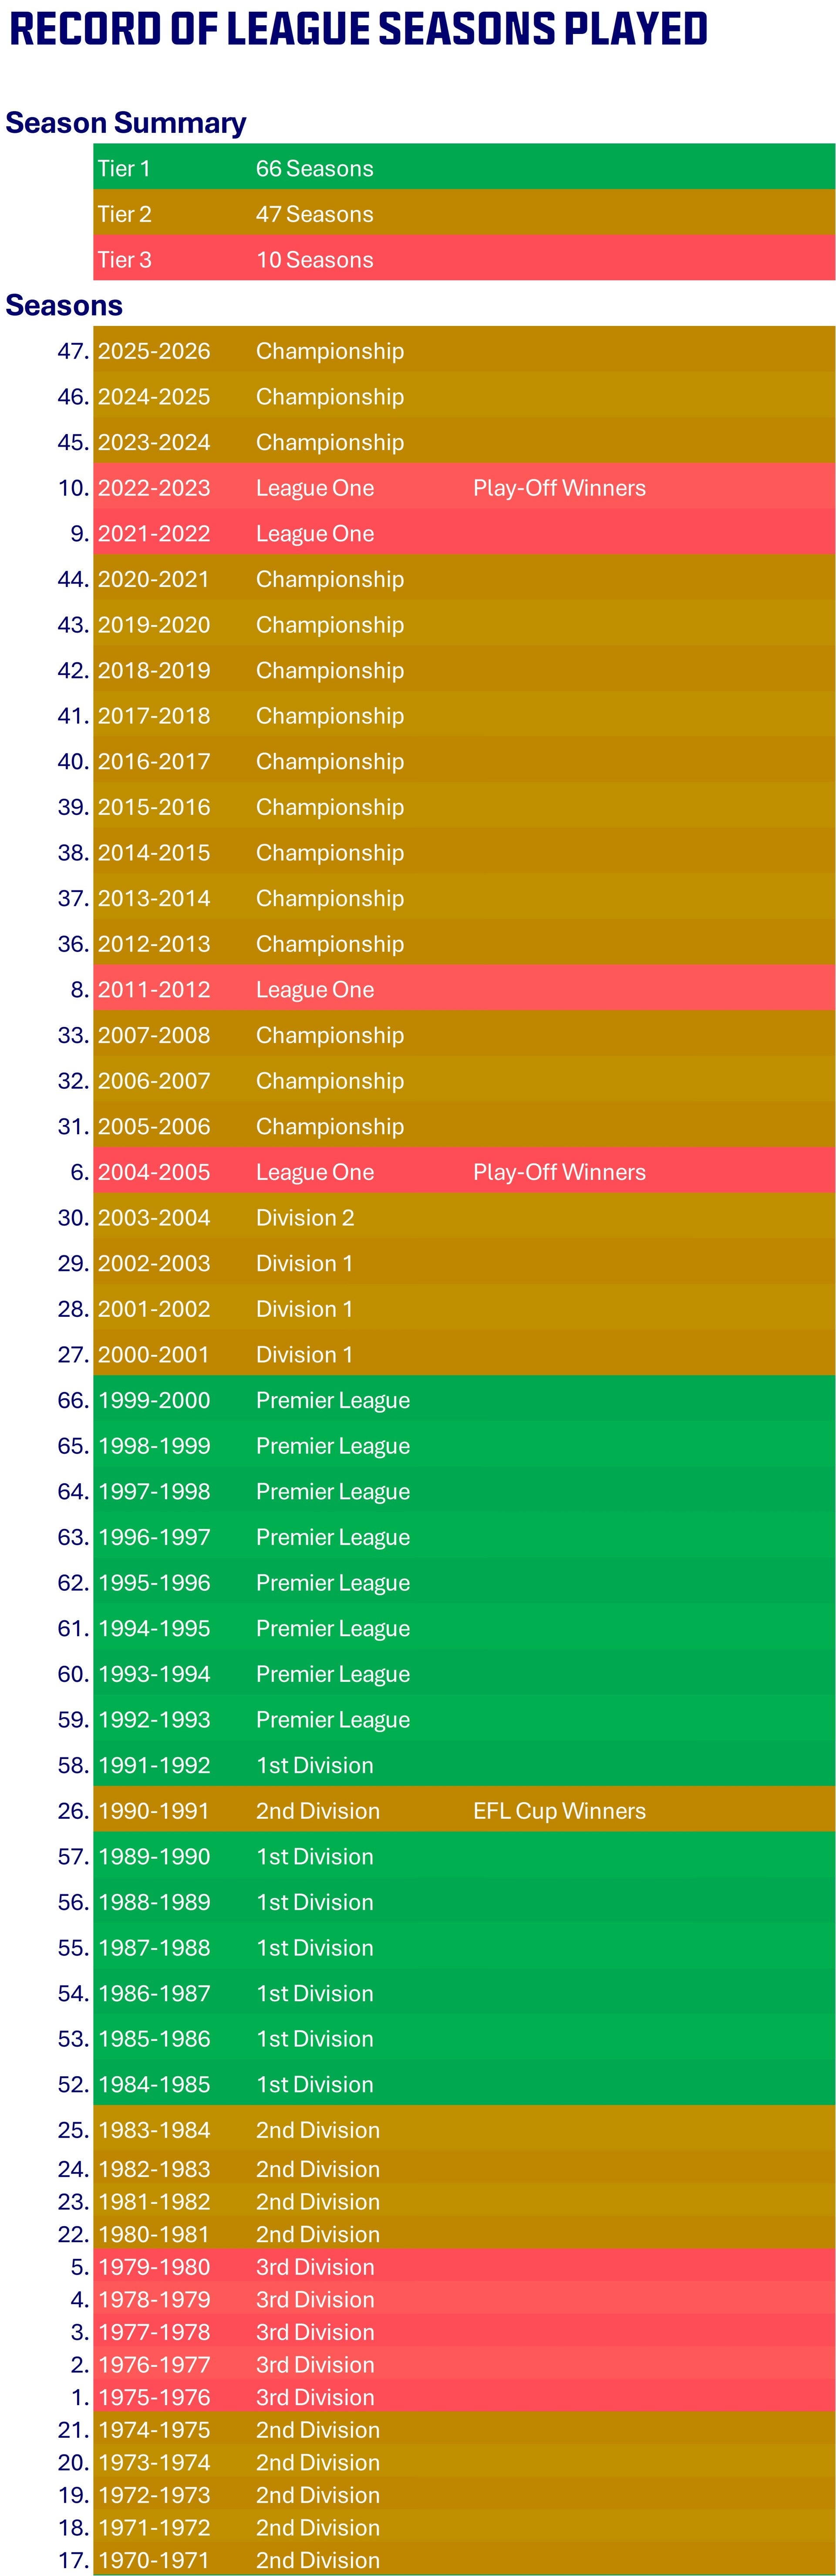Viewport: 836px width, 2576px height.
Task: Click the Tier 2 47 Seasons row
Action: coord(465,213)
